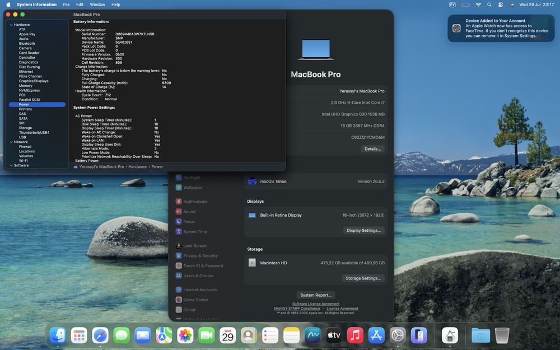Launch FaceTime from the Dock

207,335
